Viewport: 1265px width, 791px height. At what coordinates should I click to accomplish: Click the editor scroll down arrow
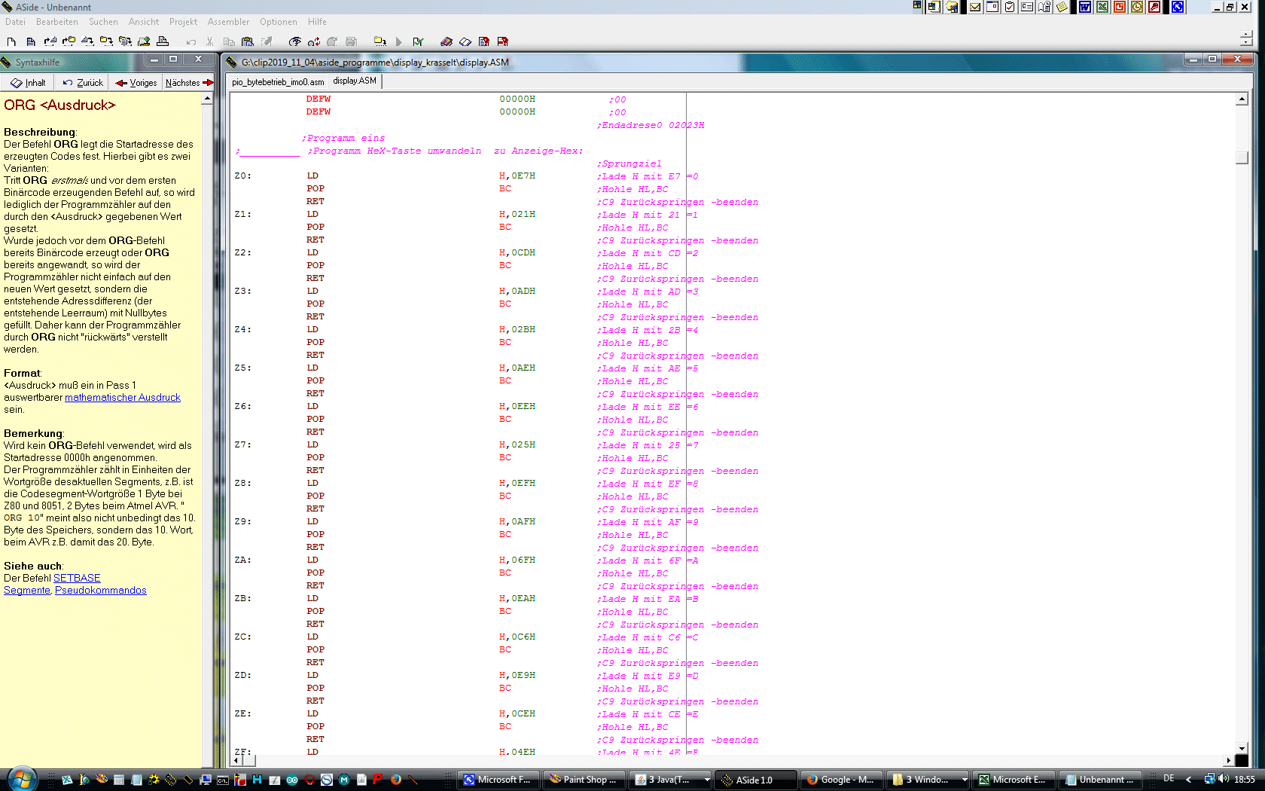(x=1242, y=748)
